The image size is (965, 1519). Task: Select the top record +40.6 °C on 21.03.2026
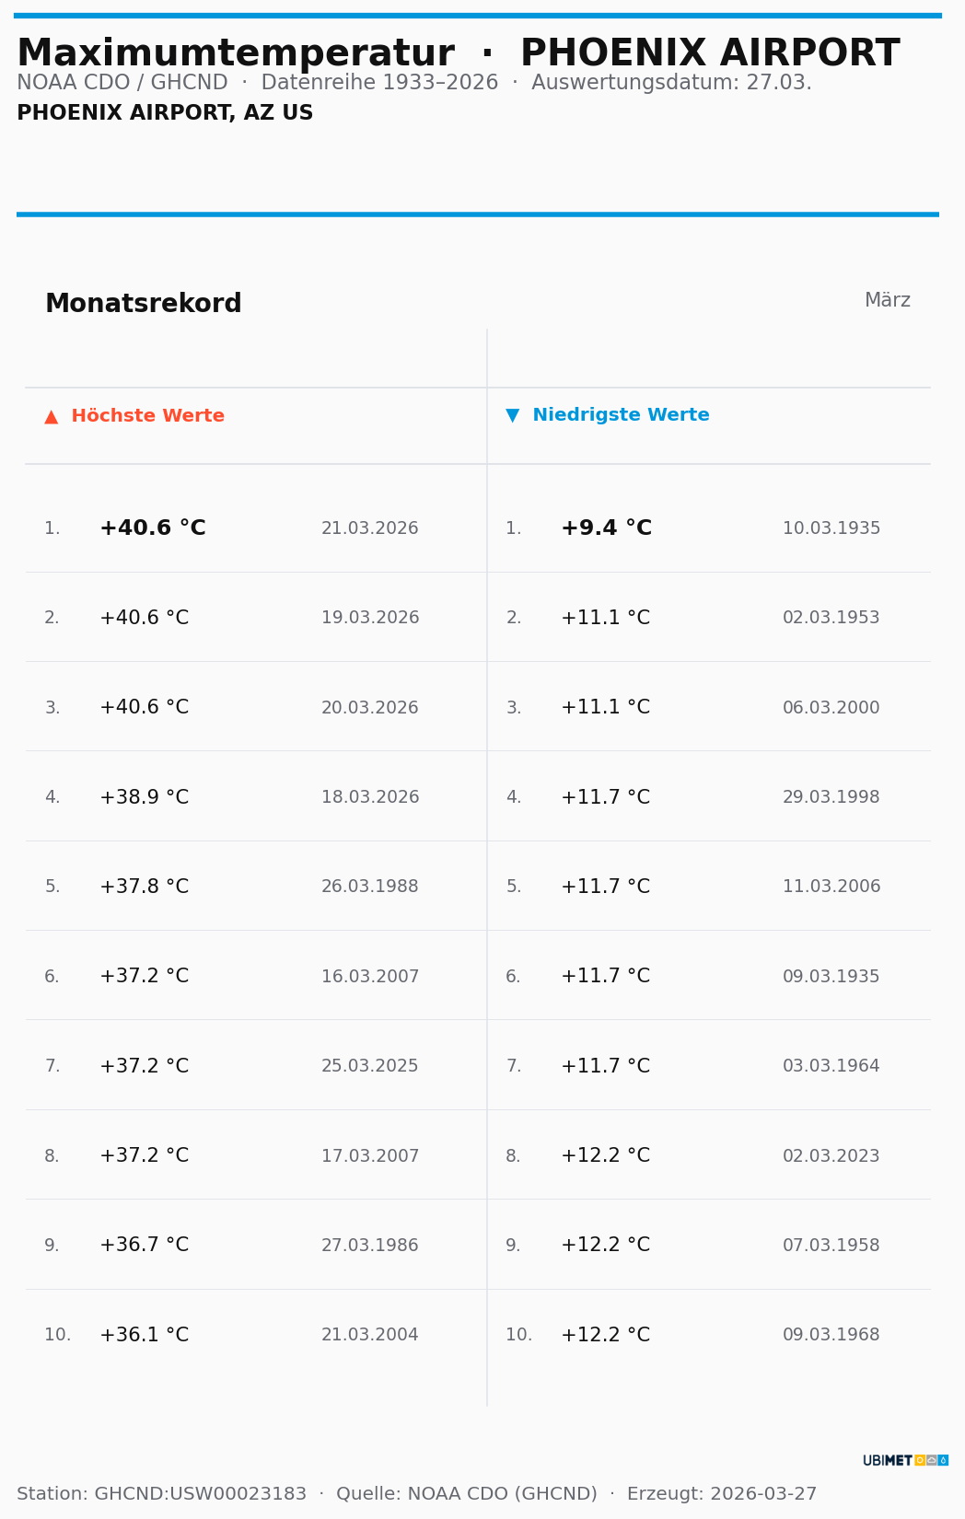tap(153, 528)
